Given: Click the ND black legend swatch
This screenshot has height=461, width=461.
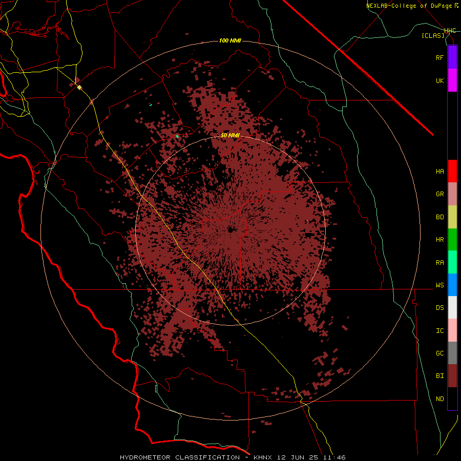Looking at the screenshot, I should pos(452,399).
